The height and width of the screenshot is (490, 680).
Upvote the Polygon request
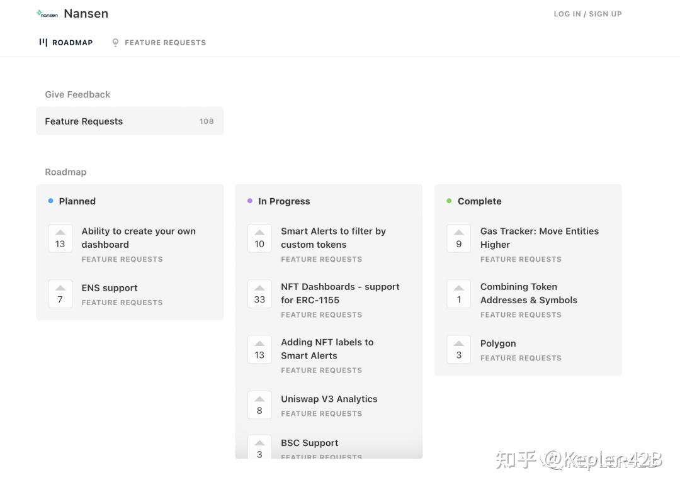[459, 349]
